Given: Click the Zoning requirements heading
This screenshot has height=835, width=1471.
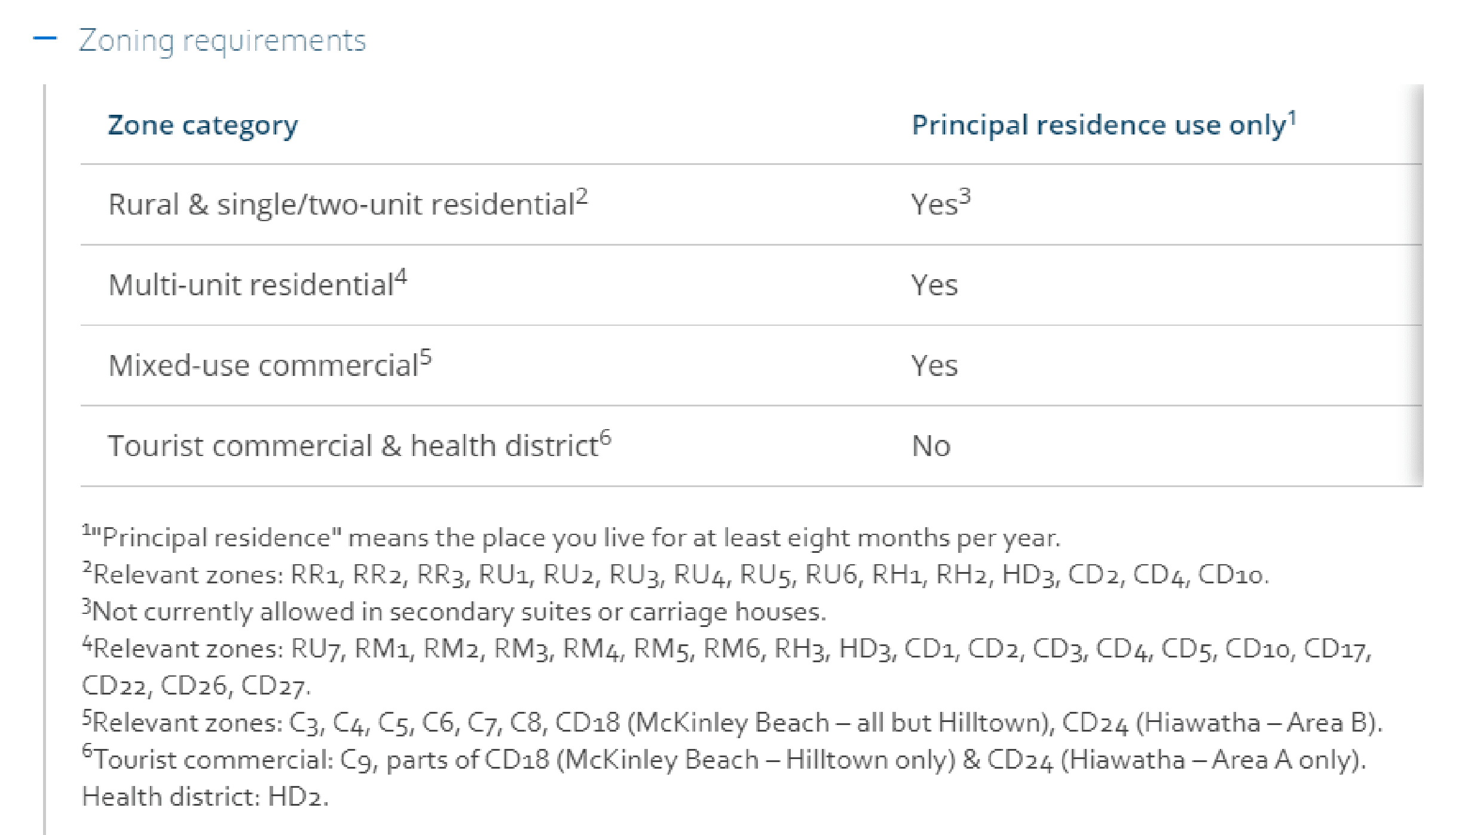Looking at the screenshot, I should [222, 41].
